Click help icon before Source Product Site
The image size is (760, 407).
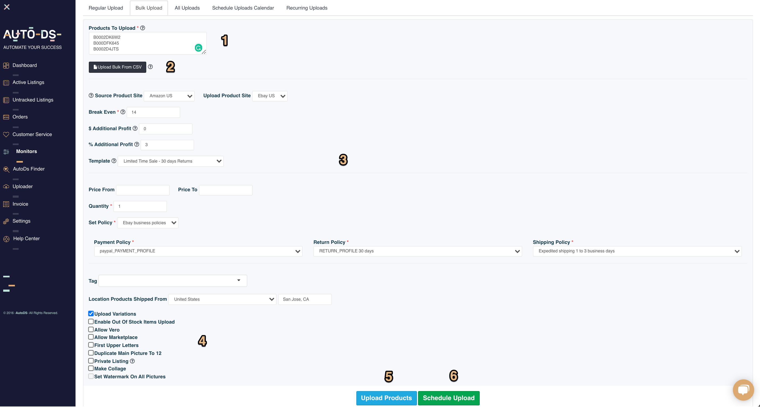click(x=91, y=95)
